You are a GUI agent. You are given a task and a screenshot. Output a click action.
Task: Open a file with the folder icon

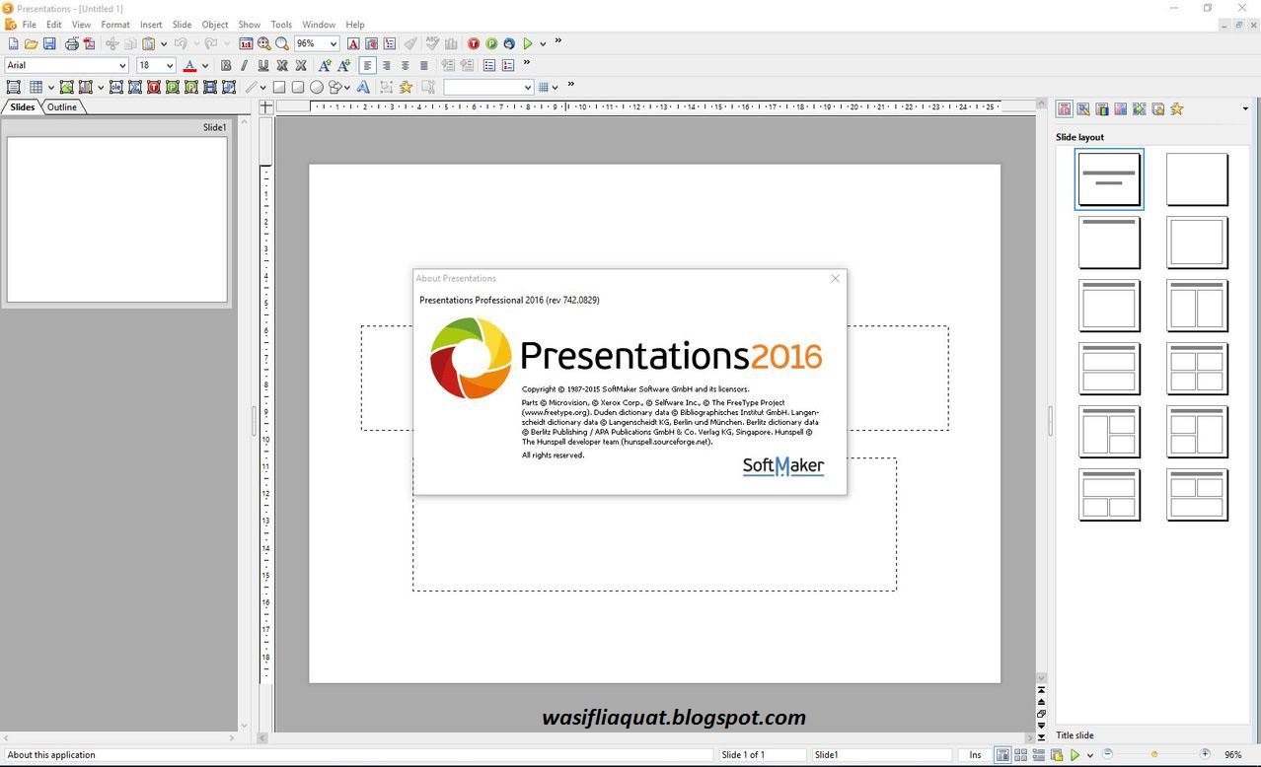pyautogui.click(x=31, y=43)
